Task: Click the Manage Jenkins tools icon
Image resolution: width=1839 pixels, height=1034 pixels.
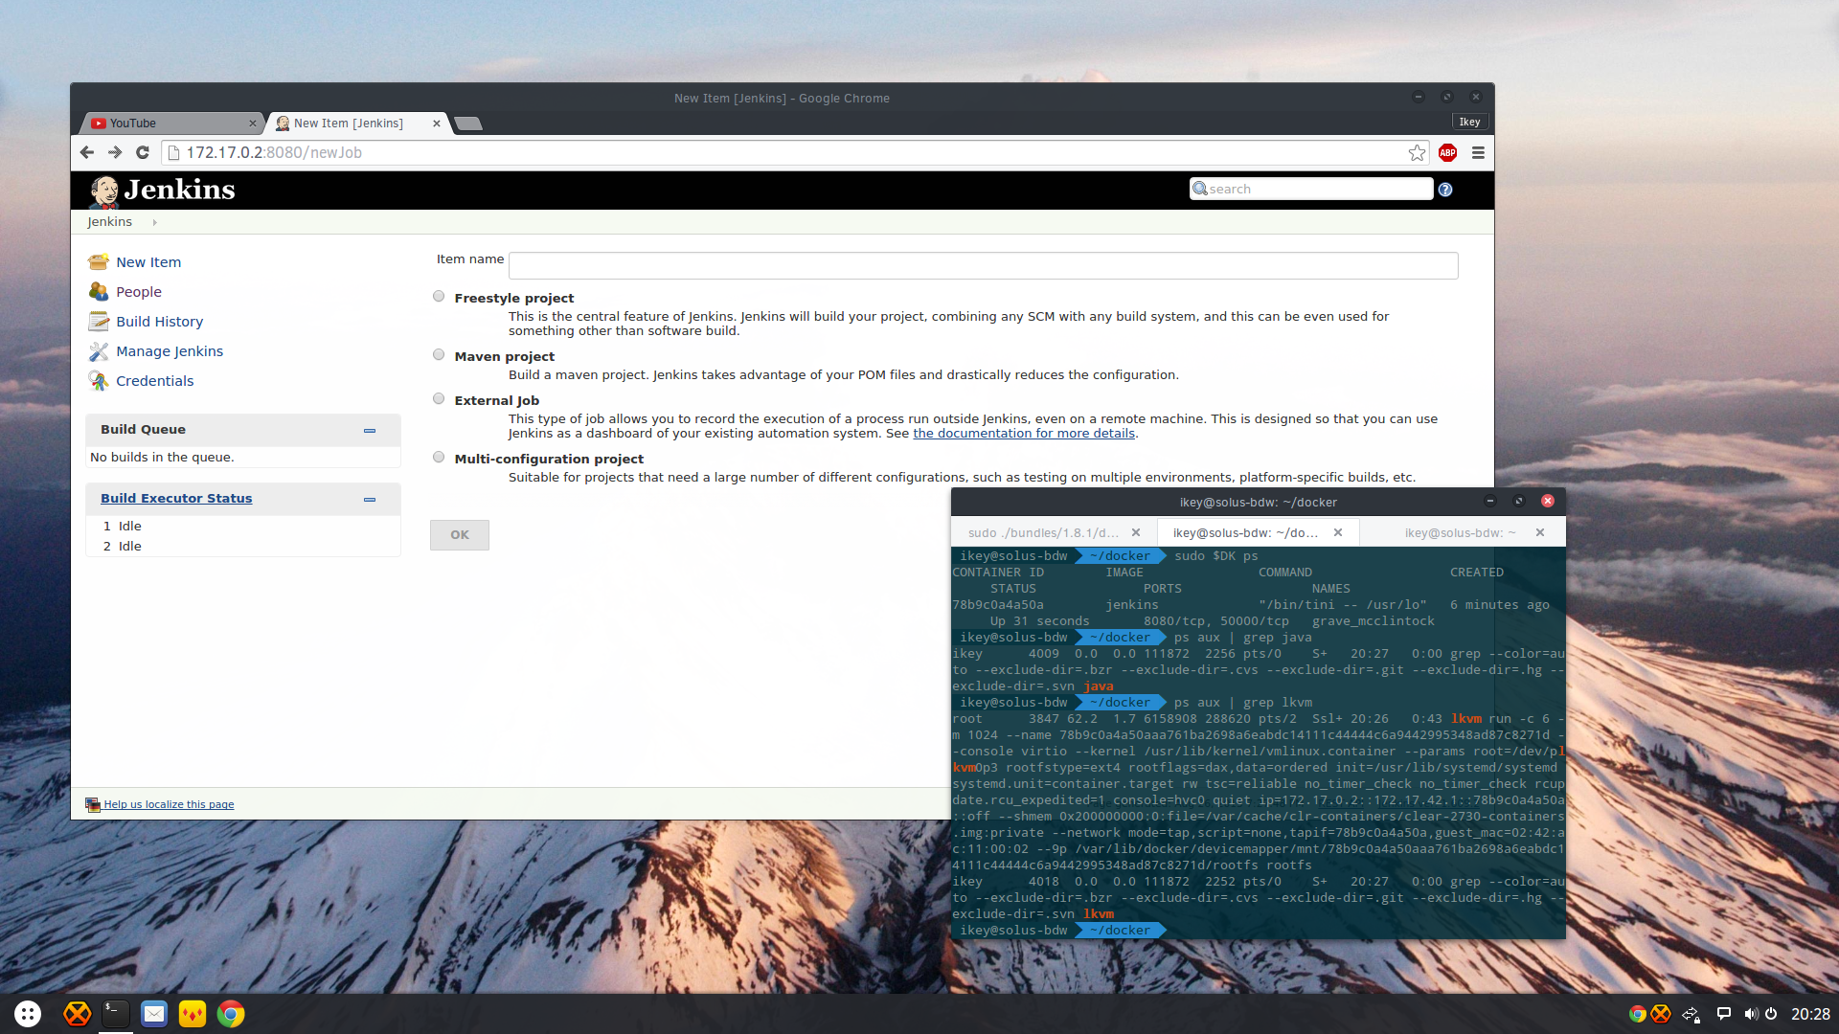Action: point(98,350)
